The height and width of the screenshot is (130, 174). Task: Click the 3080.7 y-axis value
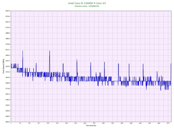click(8, 116)
